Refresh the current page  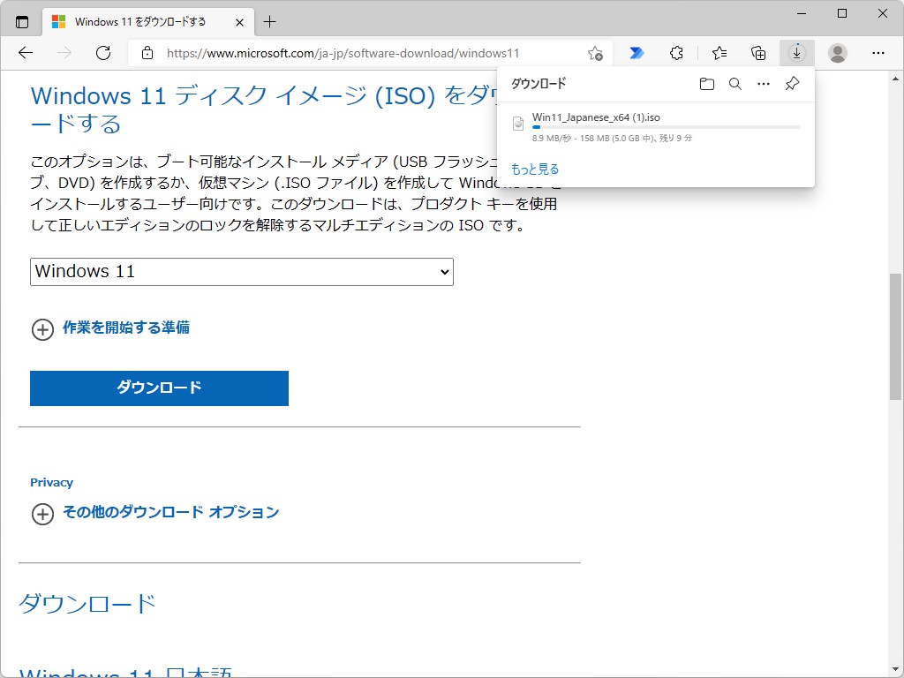click(x=103, y=52)
